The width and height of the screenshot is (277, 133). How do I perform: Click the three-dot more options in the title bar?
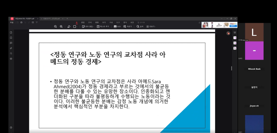(x=222, y=19)
